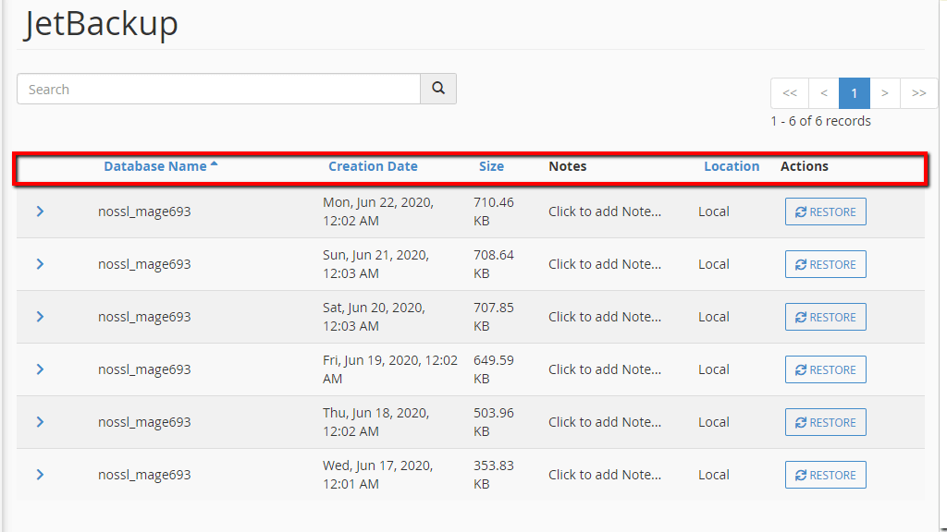The image size is (947, 532).
Task: Go to previous page arrow
Action: pos(824,93)
